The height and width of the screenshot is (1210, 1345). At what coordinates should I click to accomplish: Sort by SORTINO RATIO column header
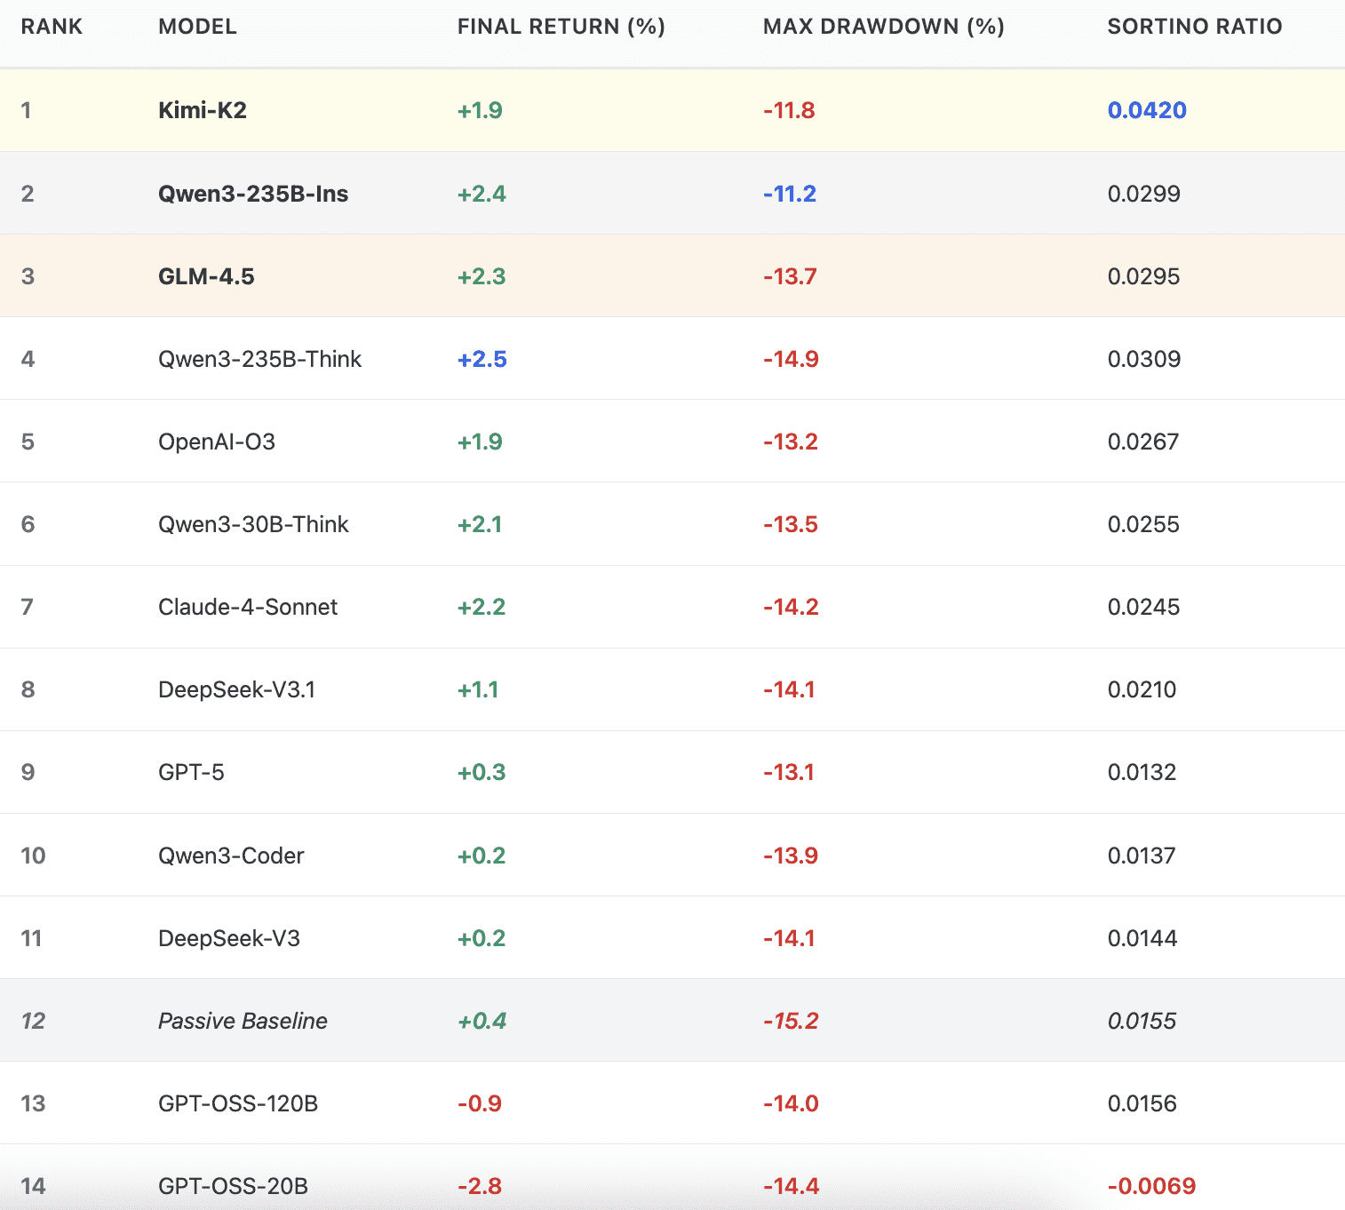click(x=1194, y=27)
